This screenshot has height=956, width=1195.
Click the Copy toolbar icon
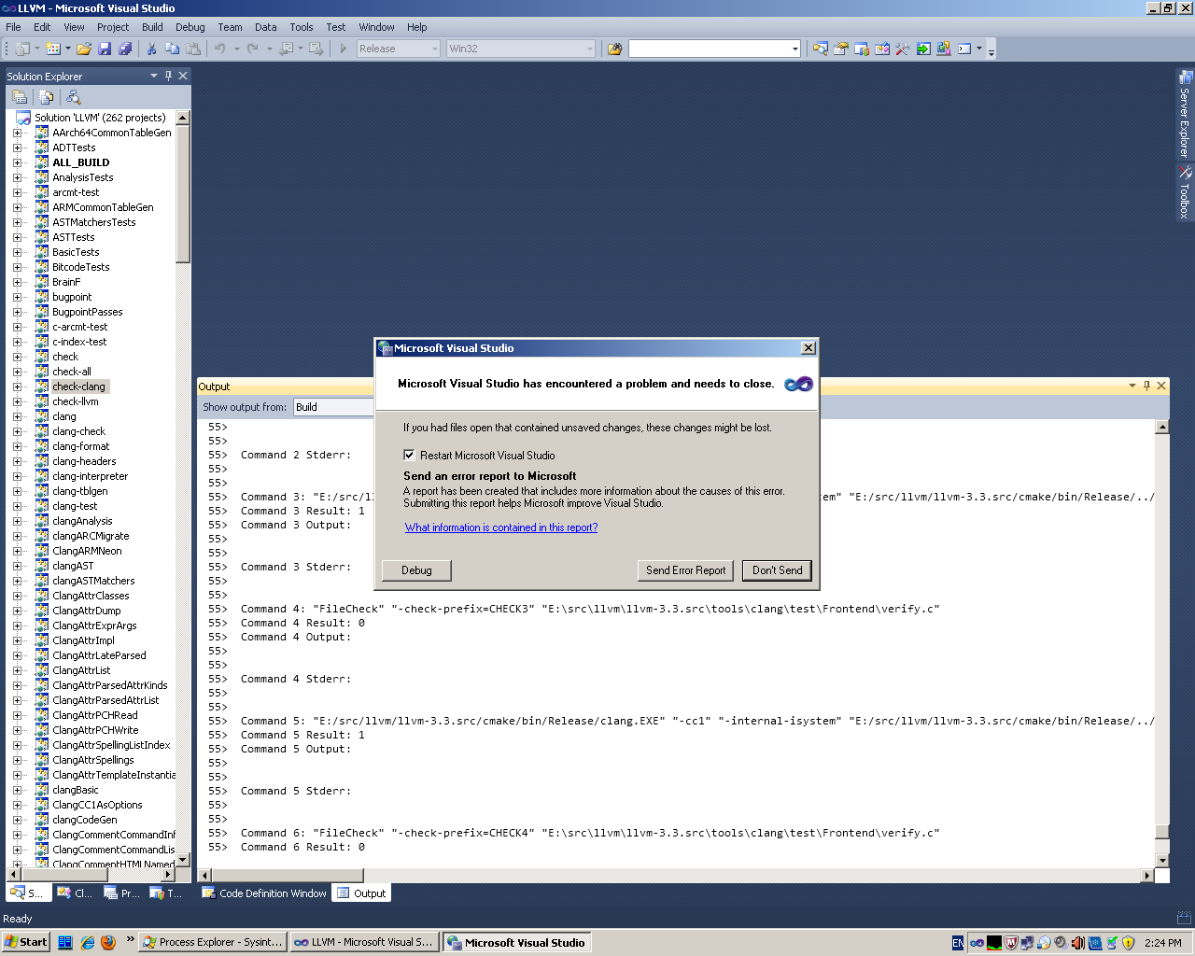173,49
